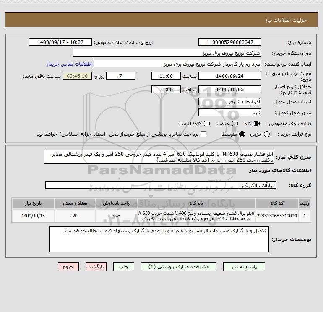This screenshot has width=323, height=312.
Task: Click the response deadline time field 11:00
Action: 166,76
